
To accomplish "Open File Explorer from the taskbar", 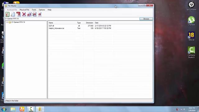I will [13, 109].
